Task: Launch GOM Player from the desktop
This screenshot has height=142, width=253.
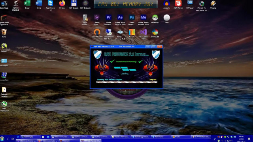Action: click(x=178, y=4)
